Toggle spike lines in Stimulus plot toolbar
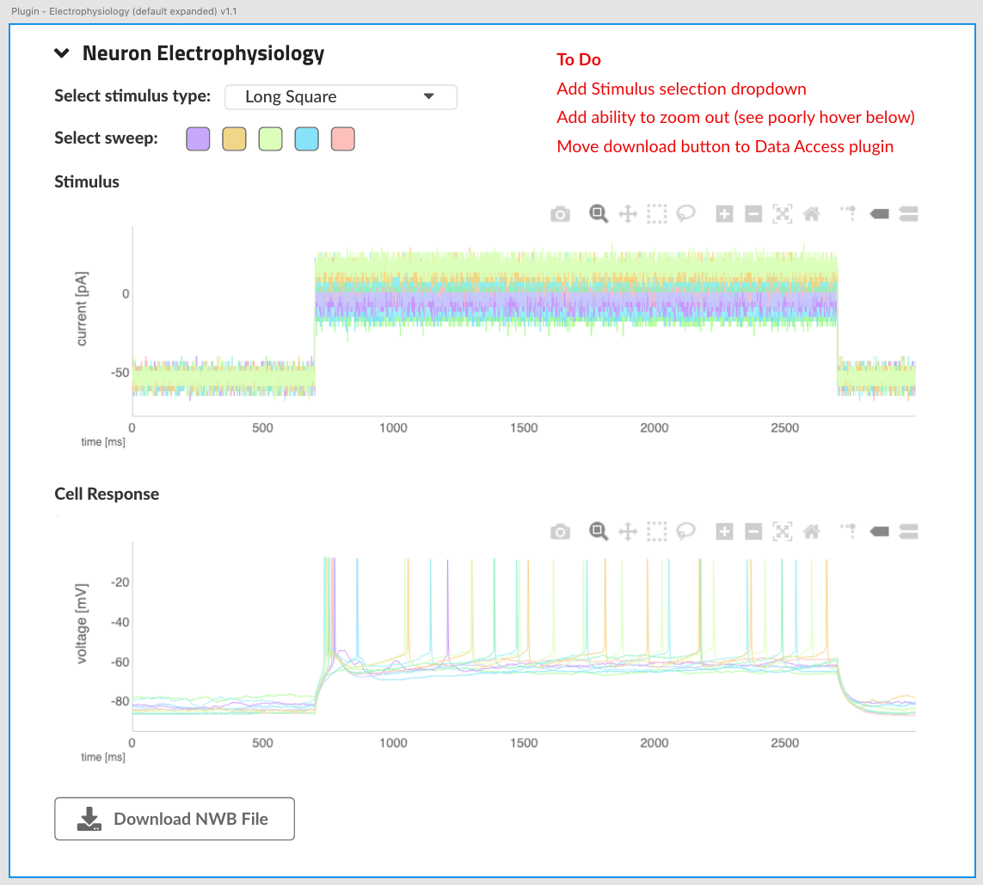This screenshot has height=885, width=983. tap(848, 214)
